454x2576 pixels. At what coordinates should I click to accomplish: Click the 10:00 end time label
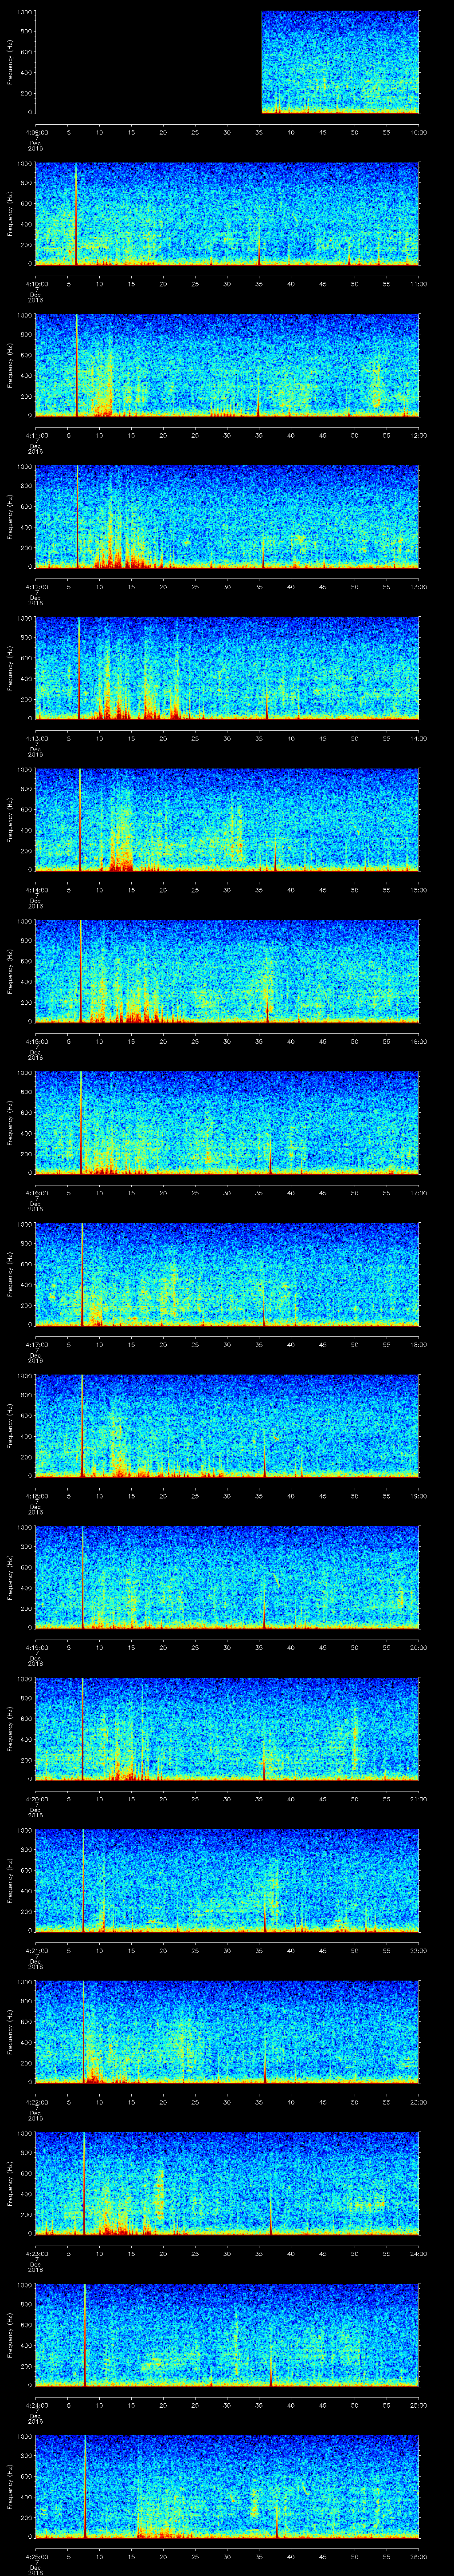coord(418,132)
